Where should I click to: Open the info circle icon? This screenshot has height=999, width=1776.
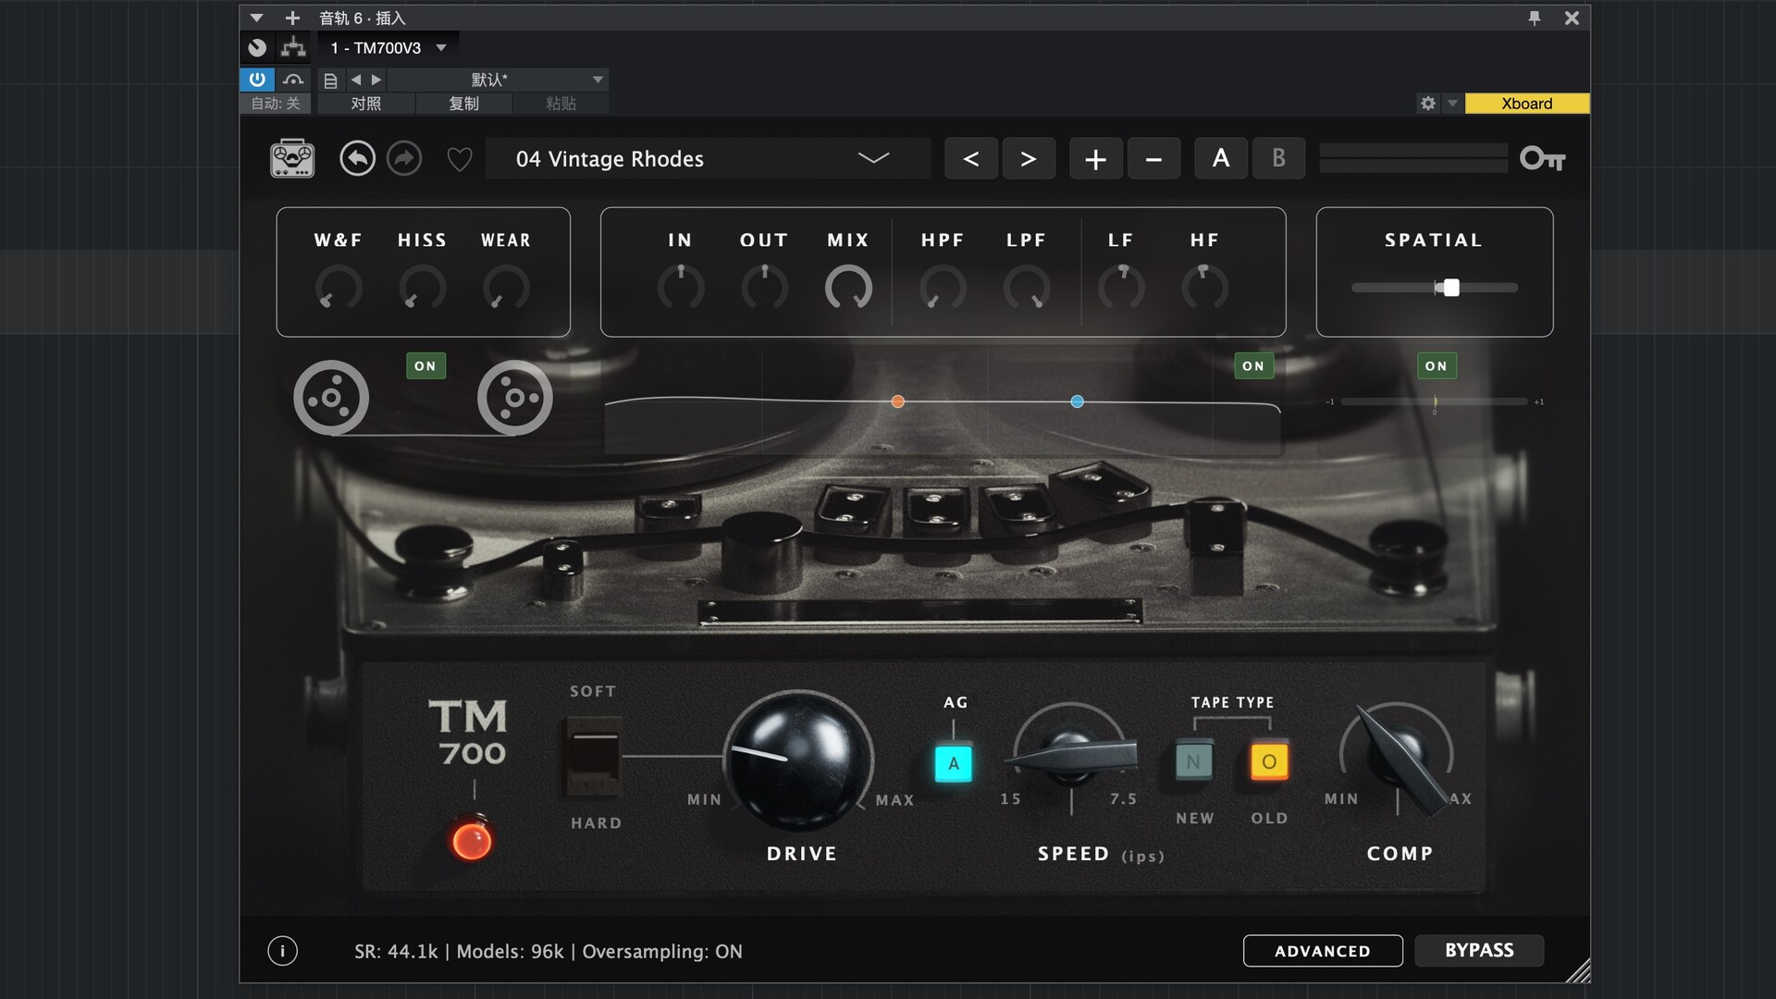[282, 951]
